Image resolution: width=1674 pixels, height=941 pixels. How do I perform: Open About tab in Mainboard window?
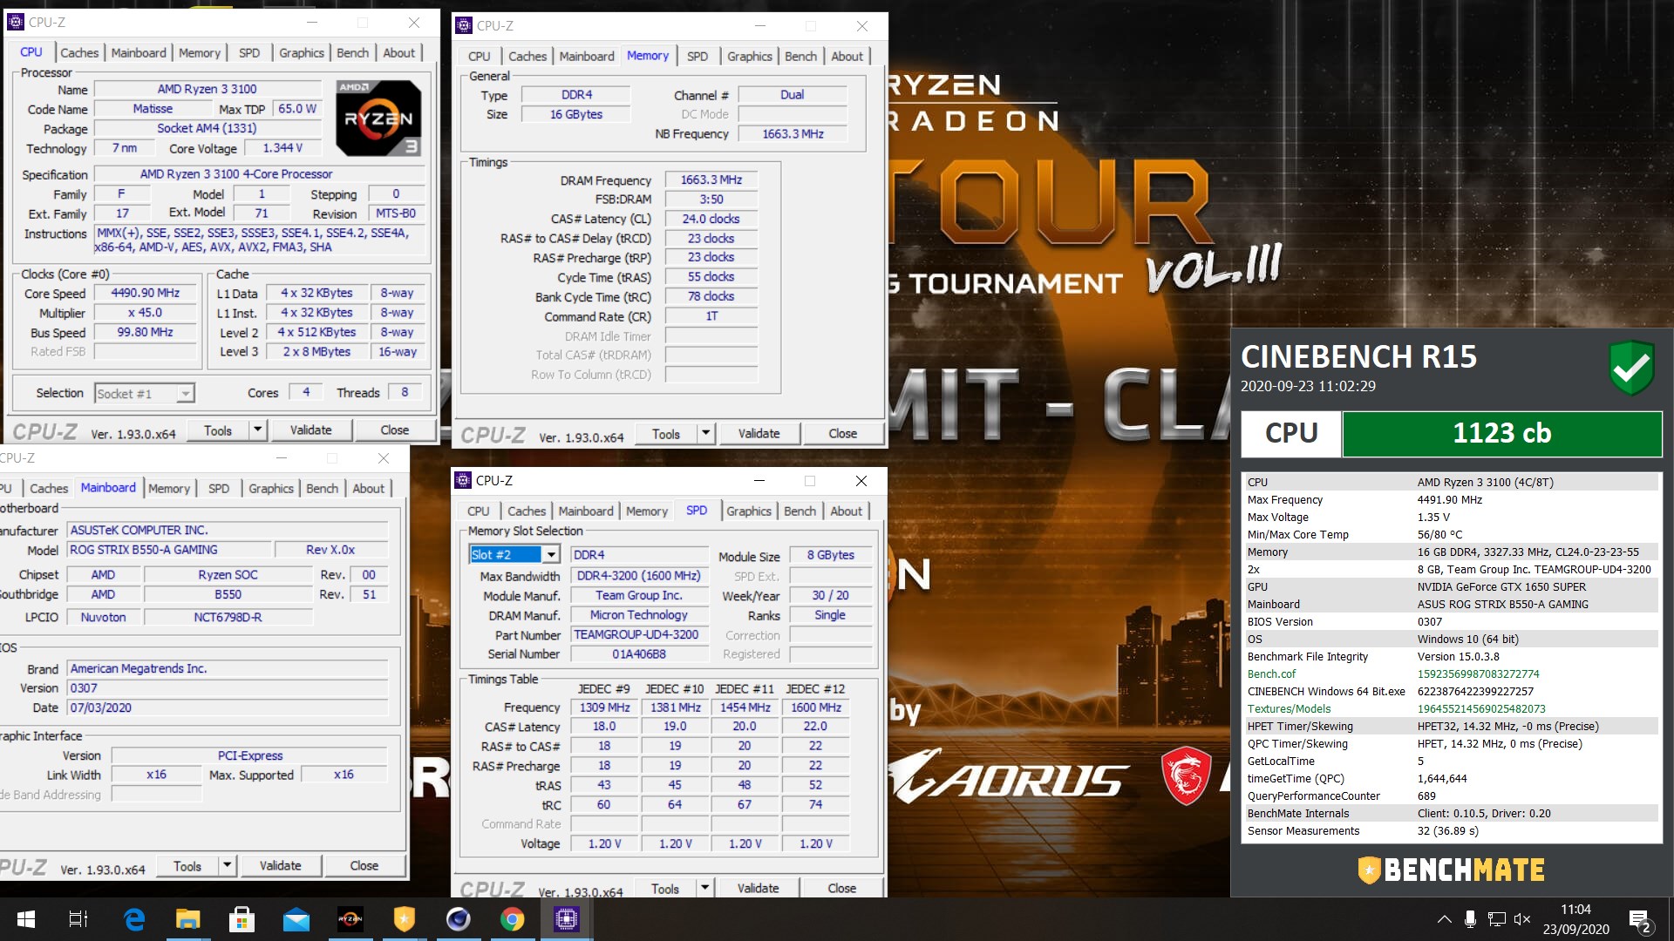(368, 488)
